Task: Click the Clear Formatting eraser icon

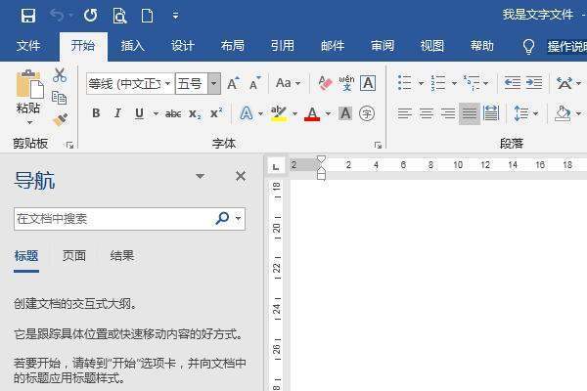Action: [x=326, y=83]
